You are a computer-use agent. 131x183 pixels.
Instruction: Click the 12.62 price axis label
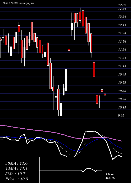point(122,5)
